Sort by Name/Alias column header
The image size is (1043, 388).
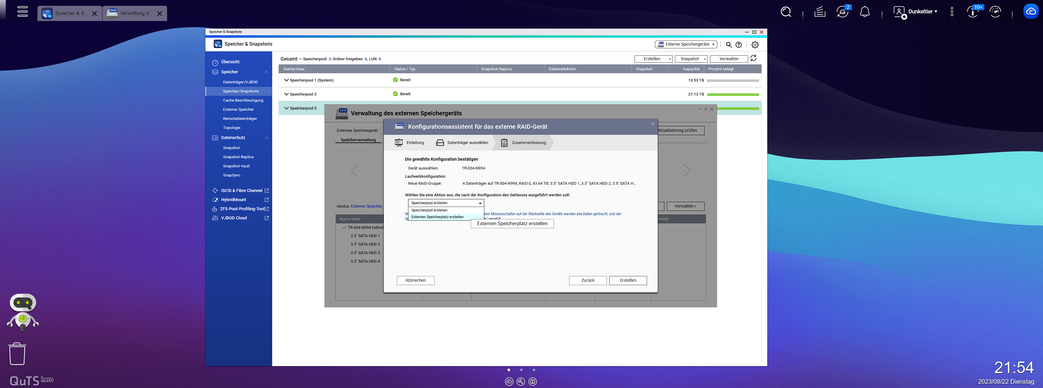(334, 69)
